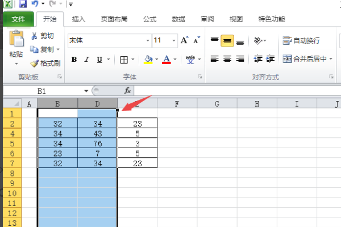Image resolution: width=341 pixels, height=227 pixels.
Task: Click the wén phonetic guide icon
Action: [x=190, y=59]
